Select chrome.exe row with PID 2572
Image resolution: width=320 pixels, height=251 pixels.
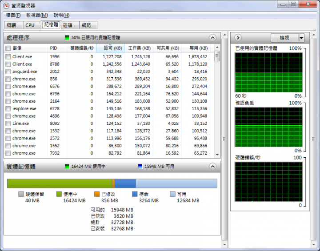(109, 138)
